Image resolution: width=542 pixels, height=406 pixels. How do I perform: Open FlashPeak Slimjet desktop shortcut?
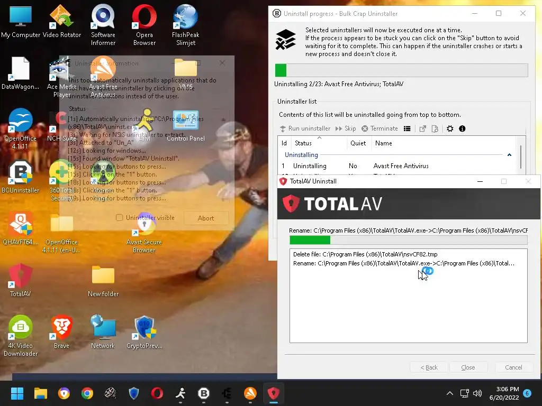click(x=186, y=25)
